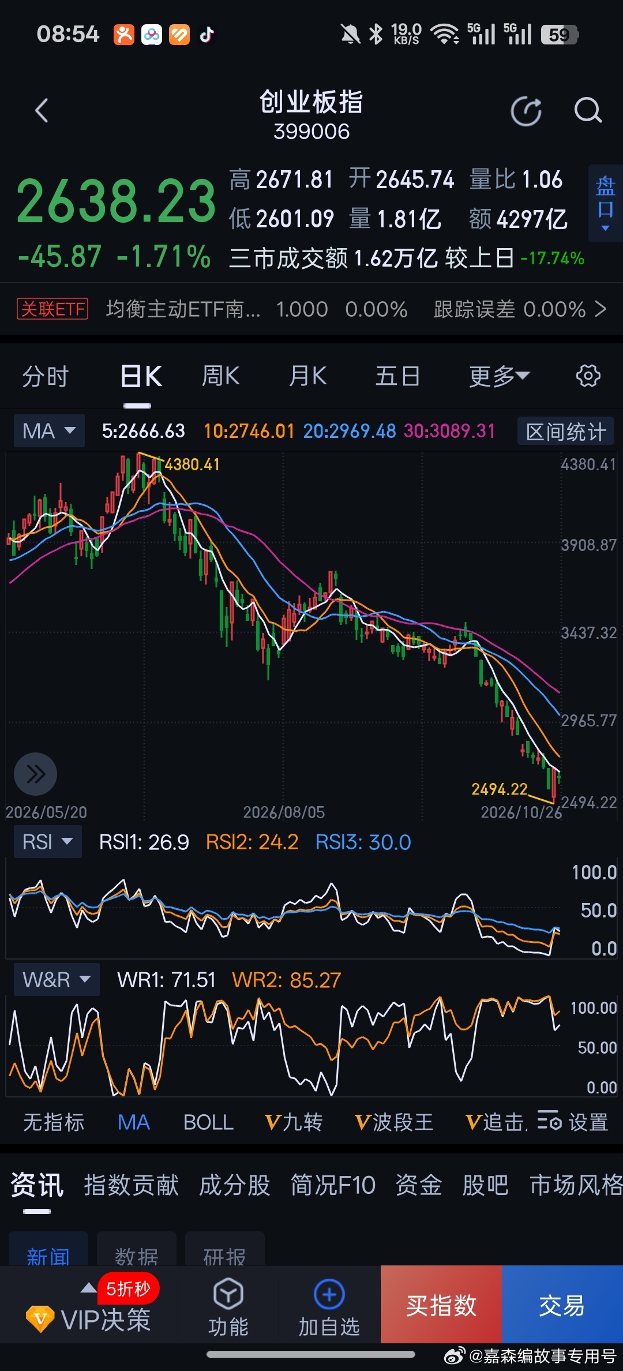Open the 资讯 tab

point(37,1185)
